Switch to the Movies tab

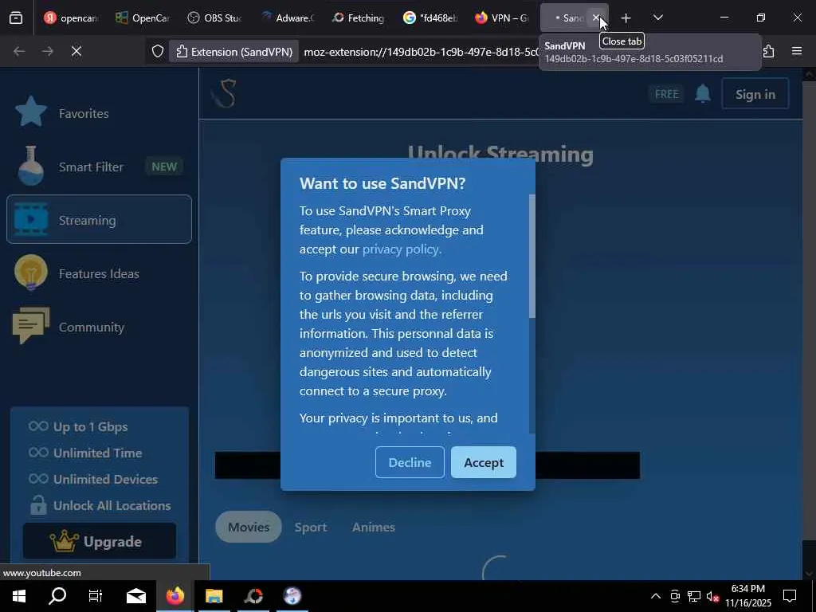[x=249, y=528]
